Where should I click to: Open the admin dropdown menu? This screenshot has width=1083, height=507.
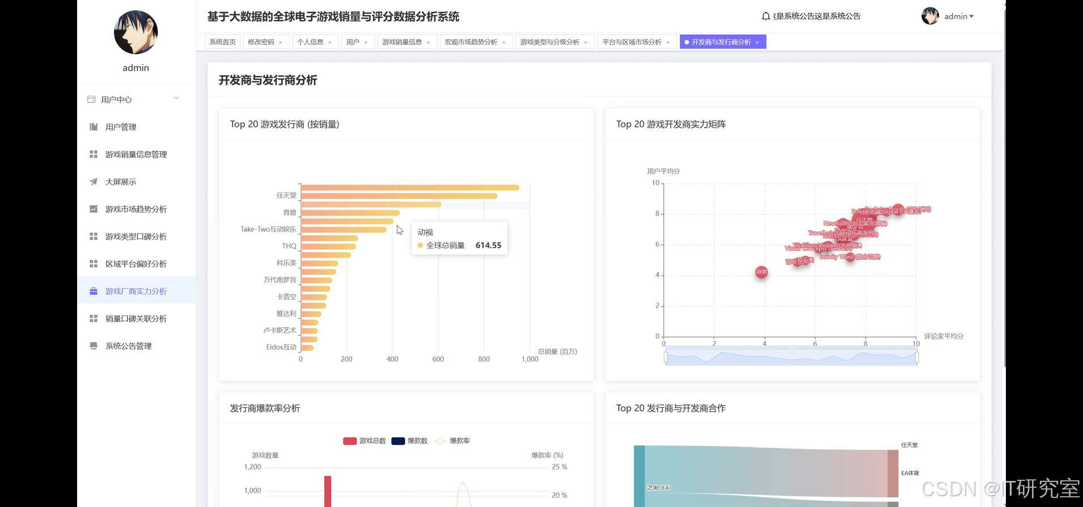(x=959, y=16)
